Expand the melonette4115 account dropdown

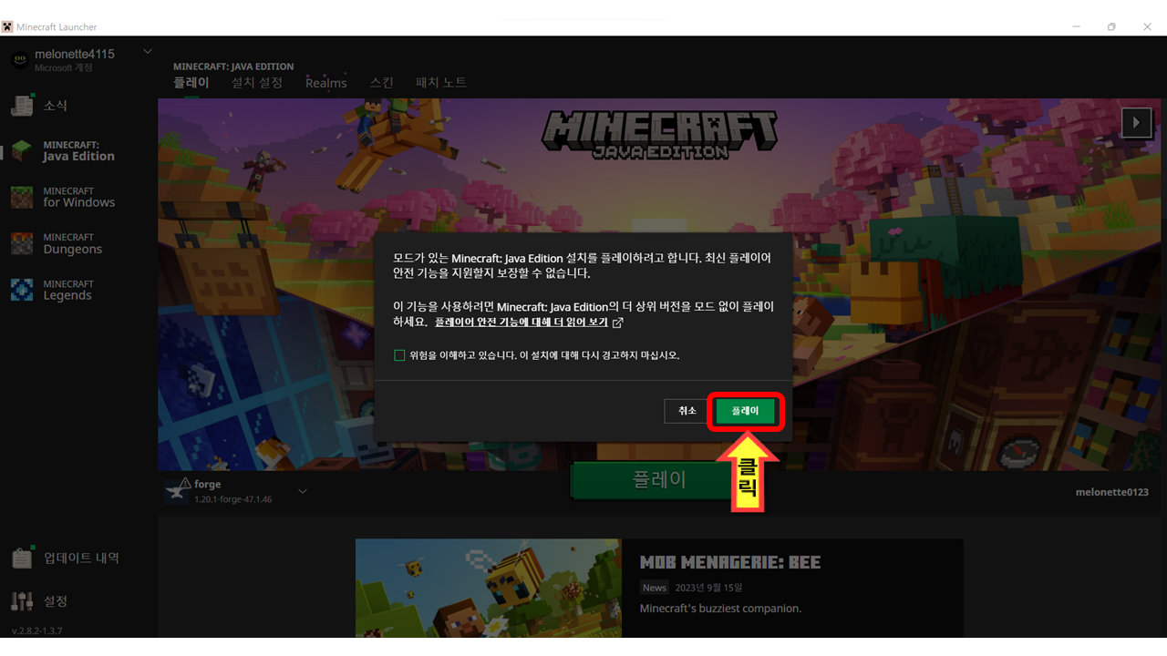[x=148, y=52]
